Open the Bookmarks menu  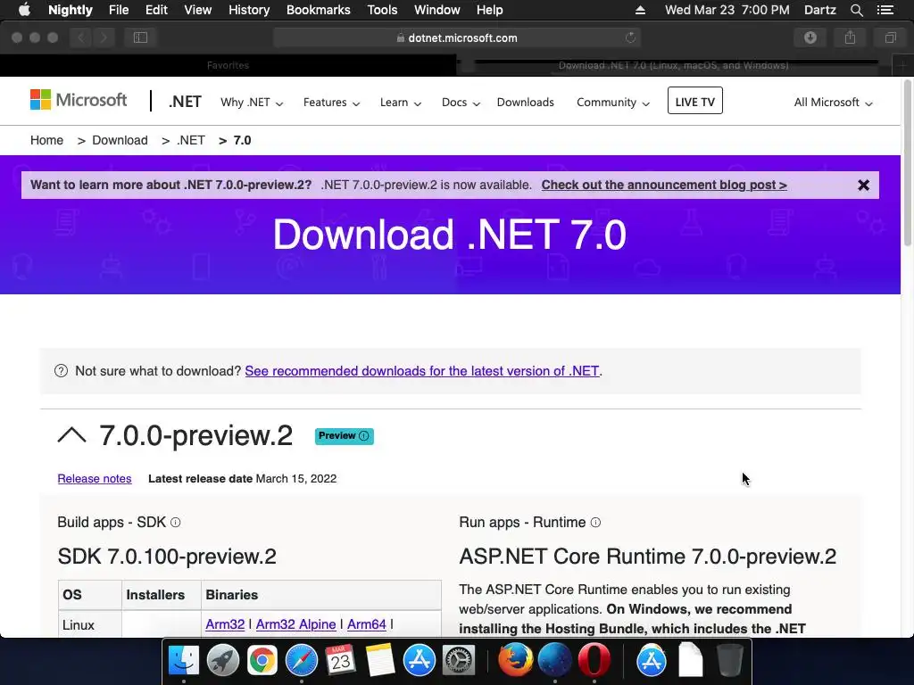(x=319, y=10)
